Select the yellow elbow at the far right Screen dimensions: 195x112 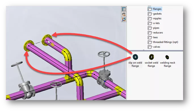[120, 91]
